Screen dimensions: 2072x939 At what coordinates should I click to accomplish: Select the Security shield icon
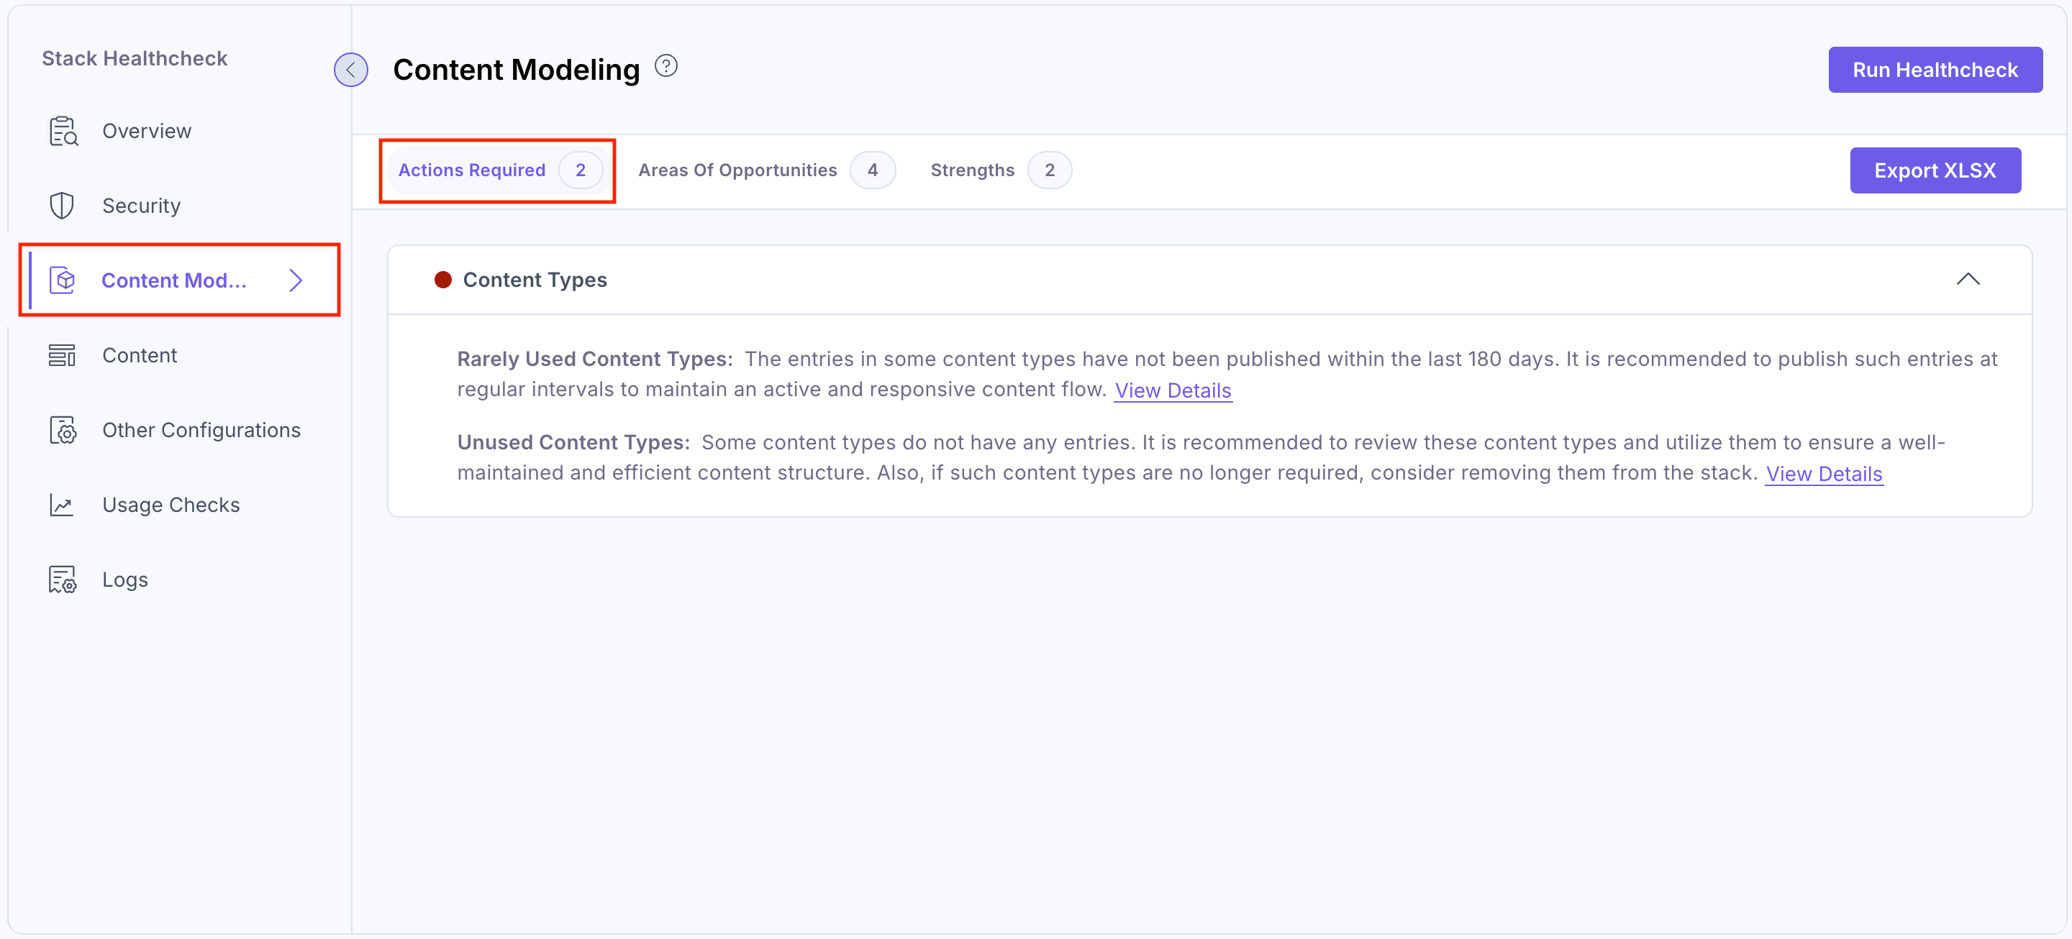coord(63,205)
